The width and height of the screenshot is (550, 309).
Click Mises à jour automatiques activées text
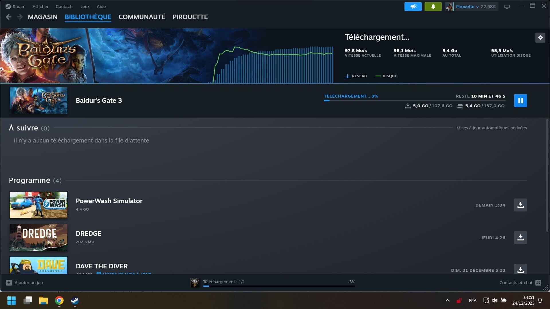(492, 128)
